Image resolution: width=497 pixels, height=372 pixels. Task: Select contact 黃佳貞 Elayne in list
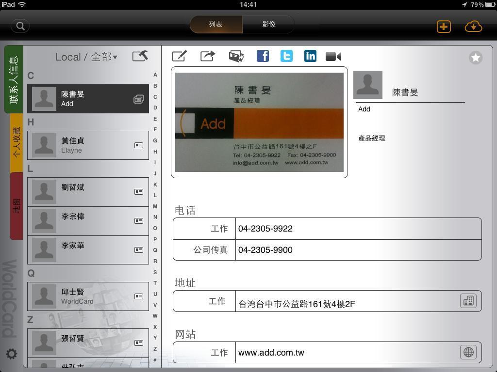(88, 145)
